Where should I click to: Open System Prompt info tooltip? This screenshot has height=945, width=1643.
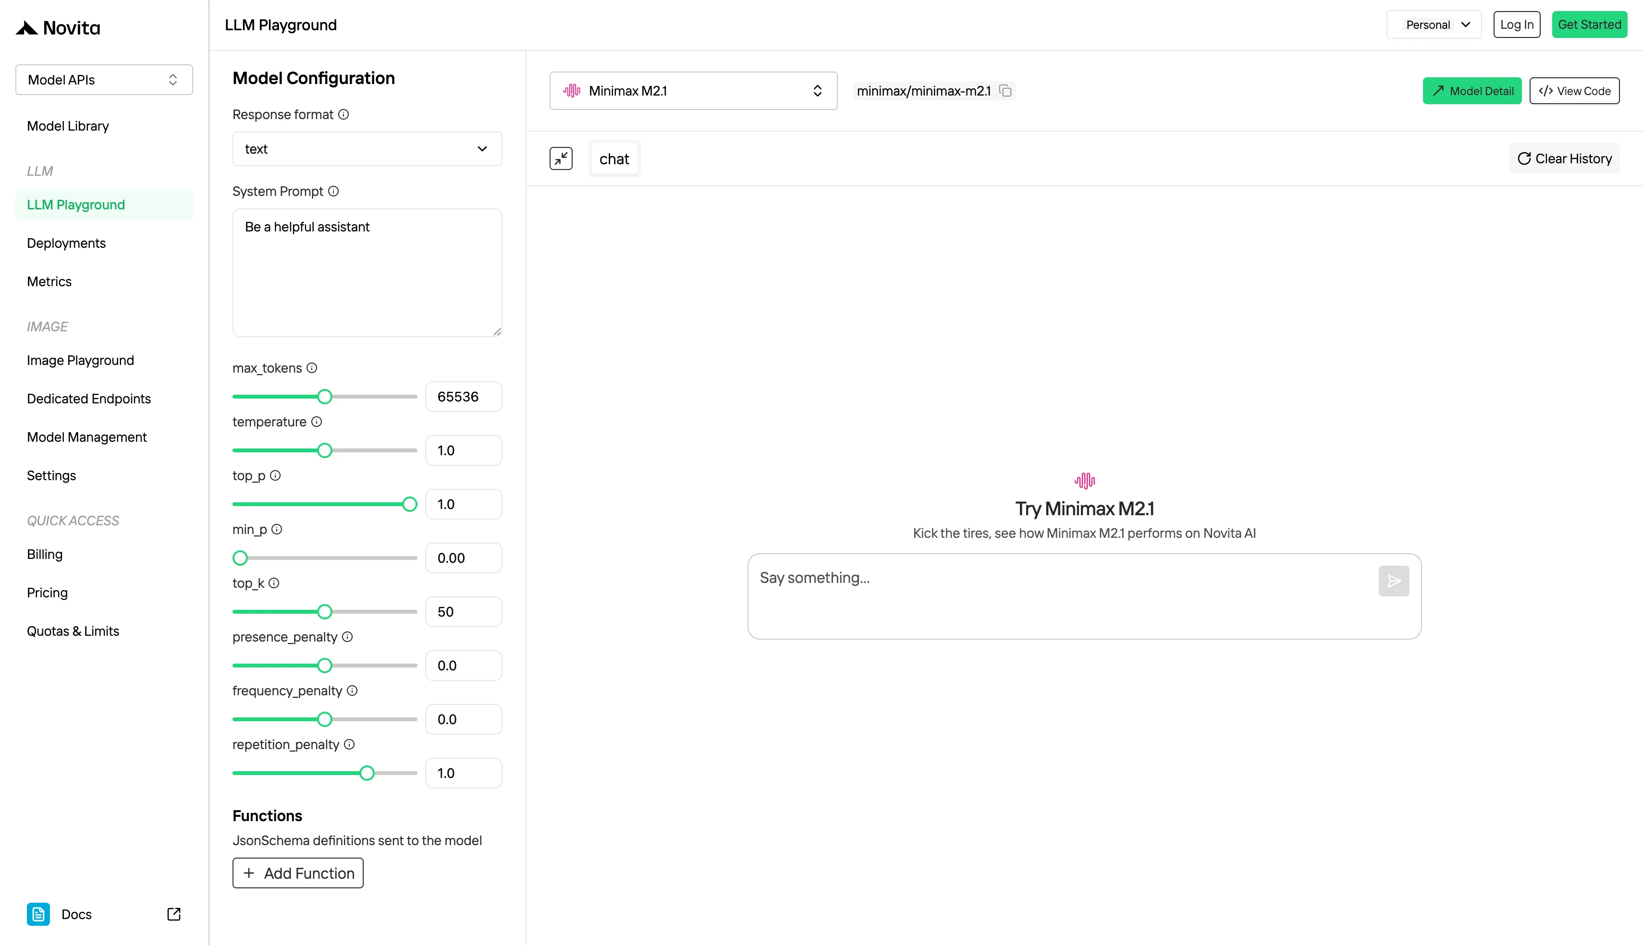click(334, 192)
